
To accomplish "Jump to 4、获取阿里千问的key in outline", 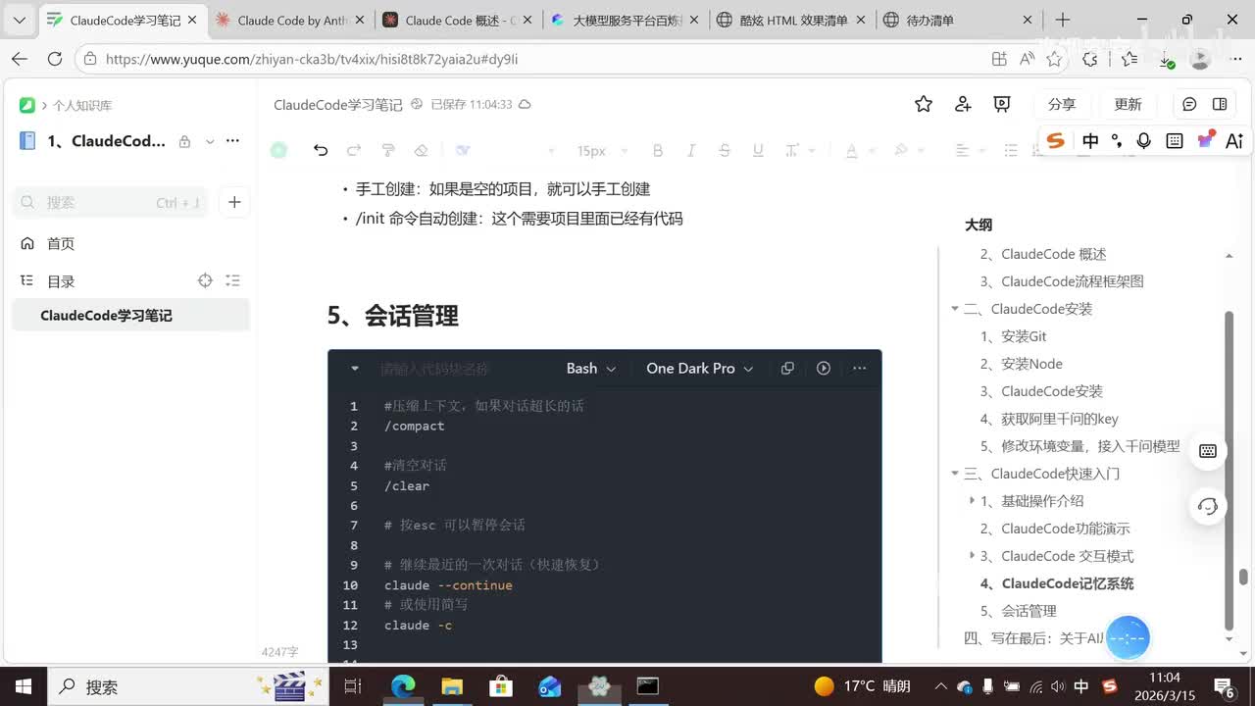I will pos(1049,419).
